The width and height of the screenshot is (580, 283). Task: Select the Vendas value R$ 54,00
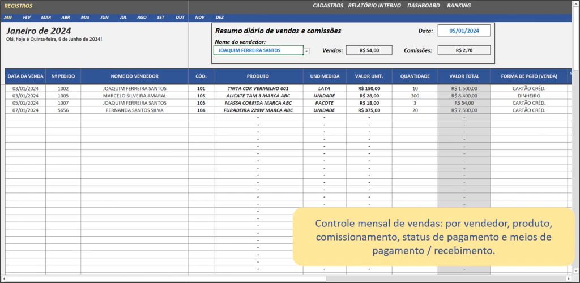pos(369,50)
